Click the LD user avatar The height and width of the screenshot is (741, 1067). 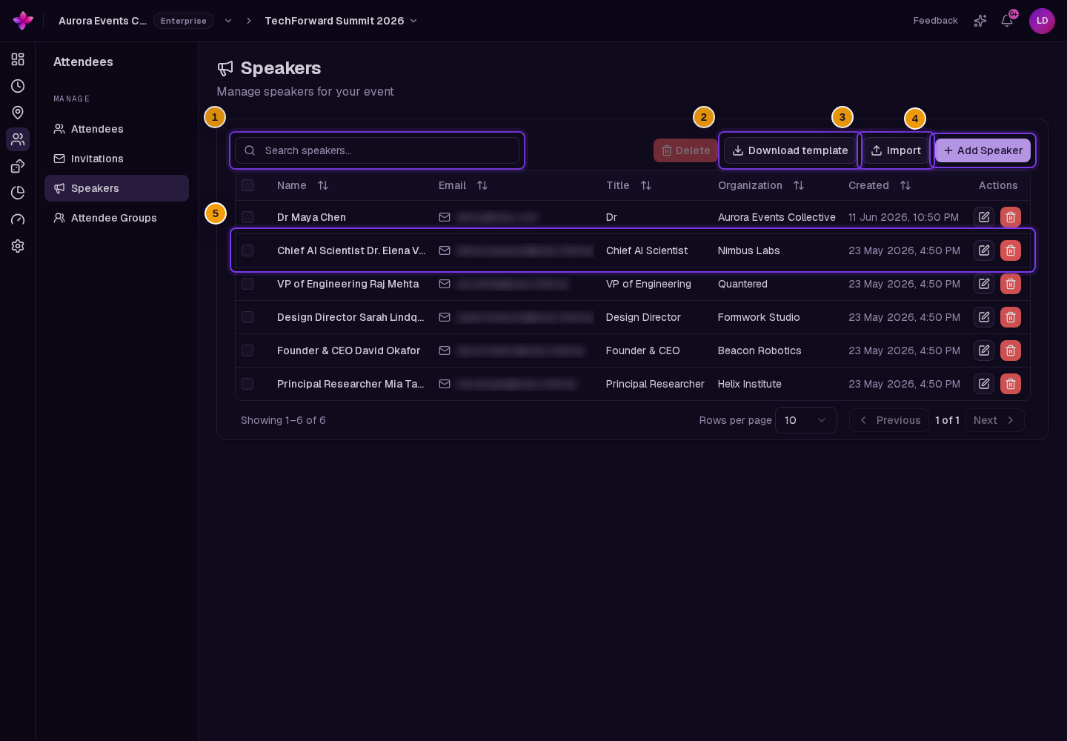click(x=1042, y=21)
